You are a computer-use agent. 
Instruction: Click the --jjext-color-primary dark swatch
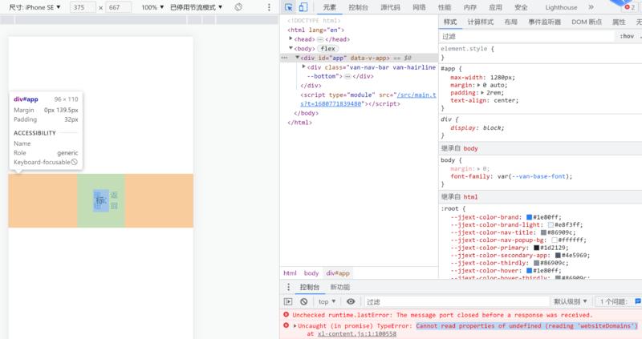point(536,248)
